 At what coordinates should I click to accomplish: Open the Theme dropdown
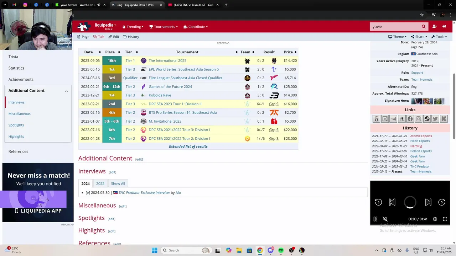click(x=398, y=37)
